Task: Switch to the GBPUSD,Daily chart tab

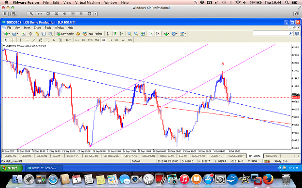Action: pyautogui.click(x=111, y=156)
